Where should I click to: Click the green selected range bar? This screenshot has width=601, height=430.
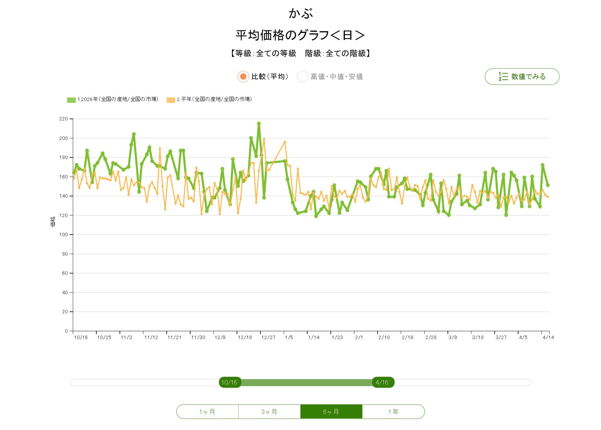[x=306, y=382]
